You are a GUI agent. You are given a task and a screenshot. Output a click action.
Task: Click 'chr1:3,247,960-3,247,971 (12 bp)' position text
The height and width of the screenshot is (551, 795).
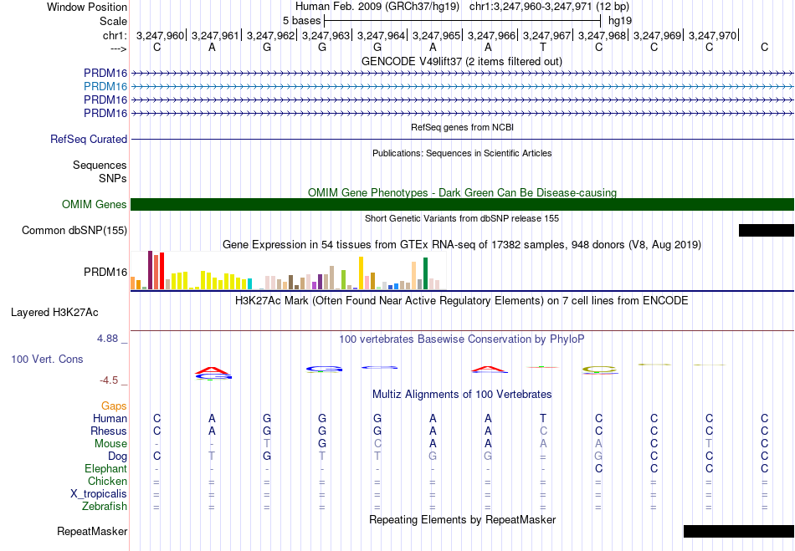point(550,7)
